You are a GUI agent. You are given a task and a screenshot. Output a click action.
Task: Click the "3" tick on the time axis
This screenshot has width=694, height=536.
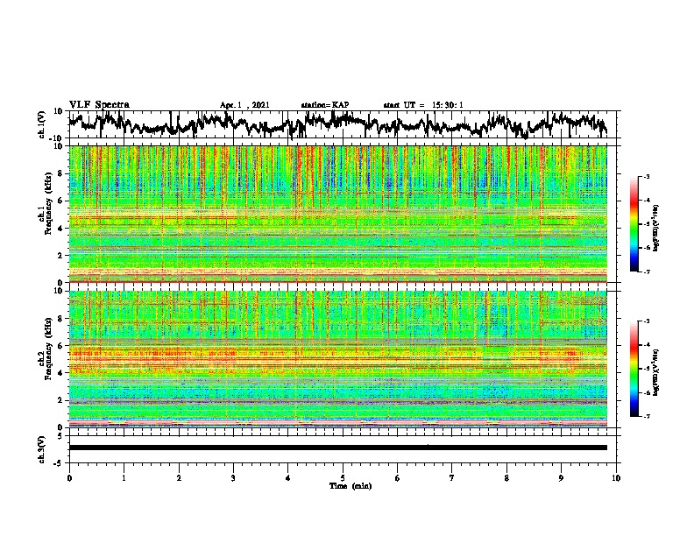coord(233,478)
